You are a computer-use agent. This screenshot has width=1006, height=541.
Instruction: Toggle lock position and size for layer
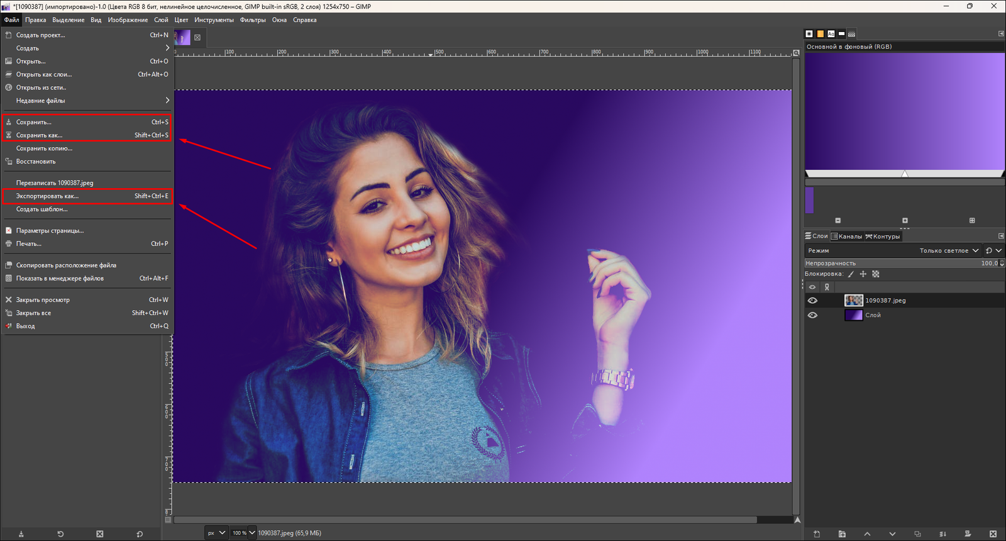point(863,274)
